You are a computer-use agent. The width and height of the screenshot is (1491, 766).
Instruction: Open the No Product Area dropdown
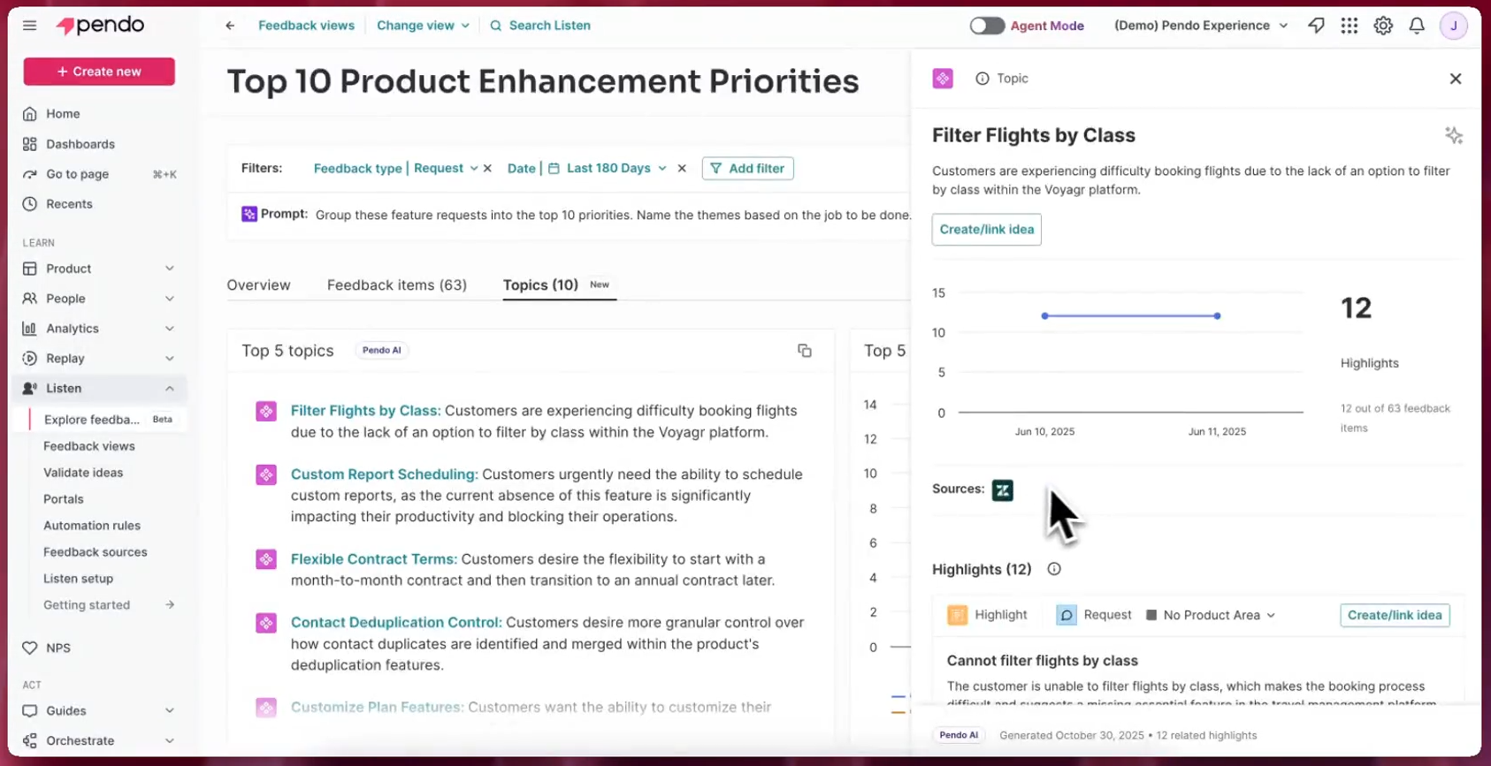click(1211, 615)
